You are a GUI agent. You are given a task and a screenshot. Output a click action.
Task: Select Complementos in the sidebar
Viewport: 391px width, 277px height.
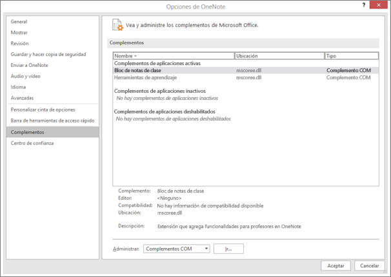(53, 132)
